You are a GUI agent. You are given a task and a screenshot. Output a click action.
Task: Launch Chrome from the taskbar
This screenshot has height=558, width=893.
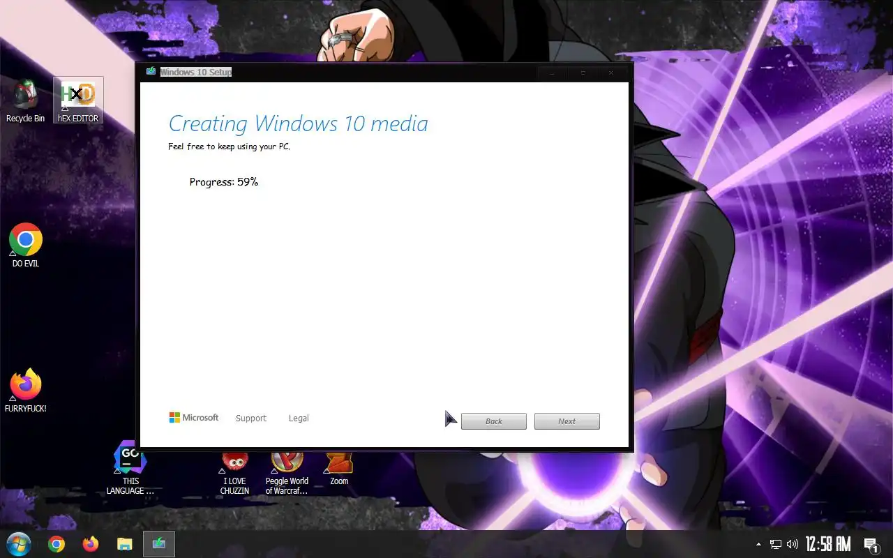57,544
